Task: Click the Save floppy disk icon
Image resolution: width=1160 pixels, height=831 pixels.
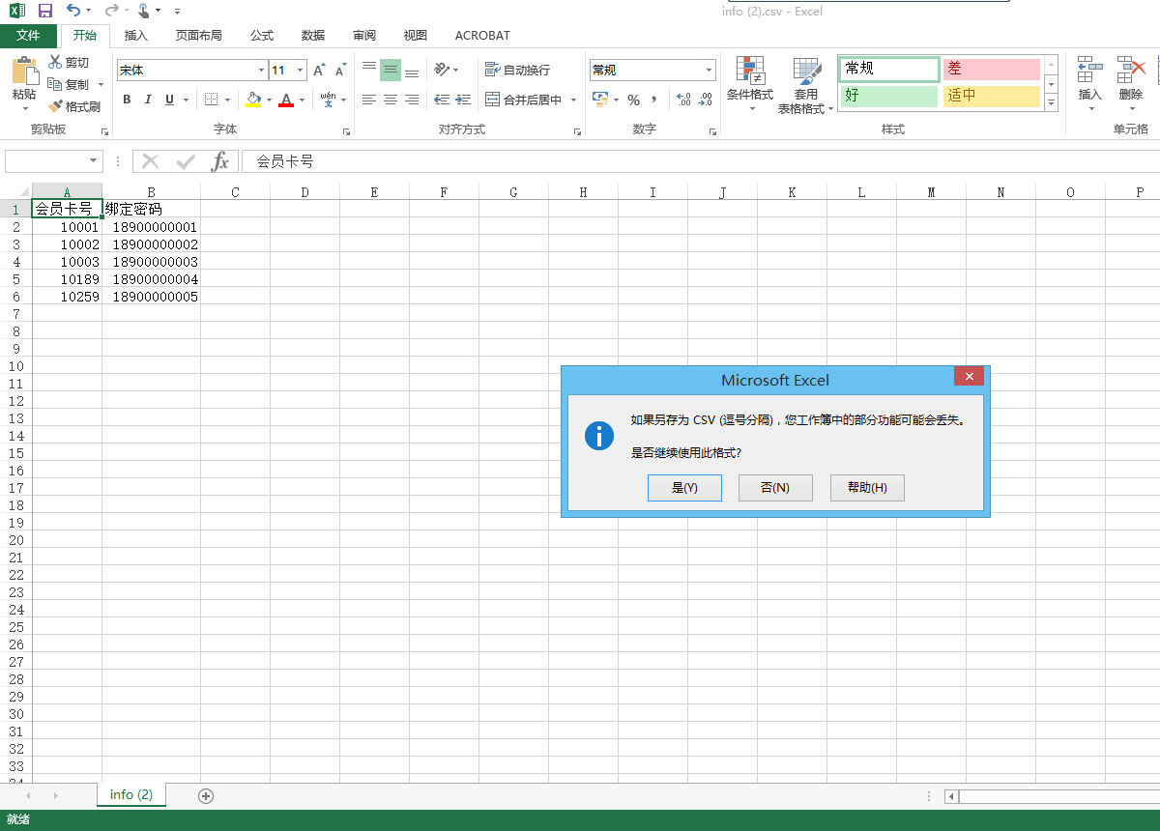Action: pos(45,11)
